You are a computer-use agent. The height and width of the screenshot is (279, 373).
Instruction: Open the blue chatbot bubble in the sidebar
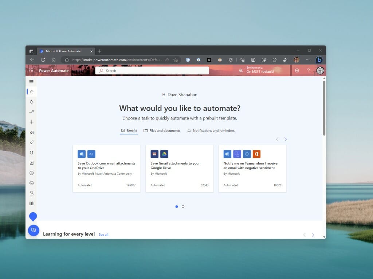pyautogui.click(x=33, y=217)
